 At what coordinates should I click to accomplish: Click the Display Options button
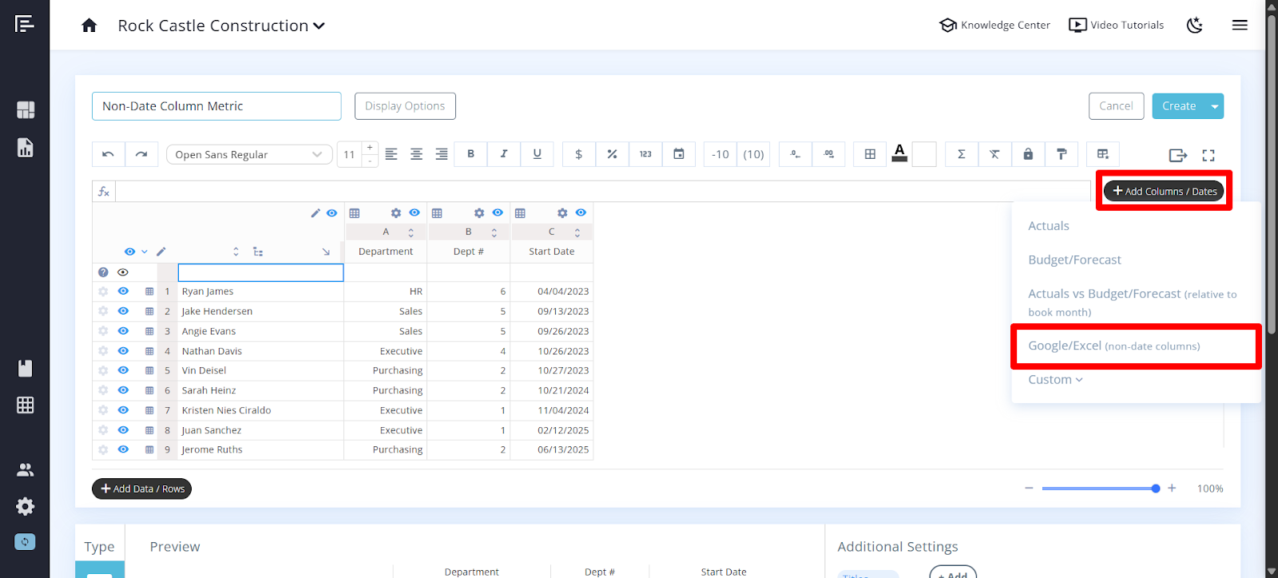point(405,106)
